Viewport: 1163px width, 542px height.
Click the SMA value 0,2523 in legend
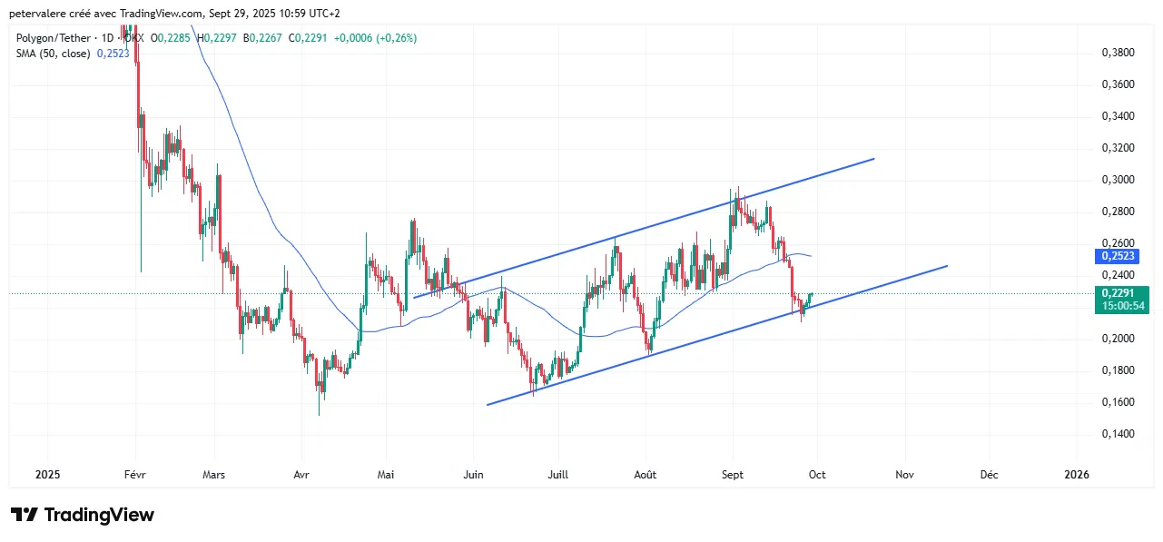[x=113, y=54]
